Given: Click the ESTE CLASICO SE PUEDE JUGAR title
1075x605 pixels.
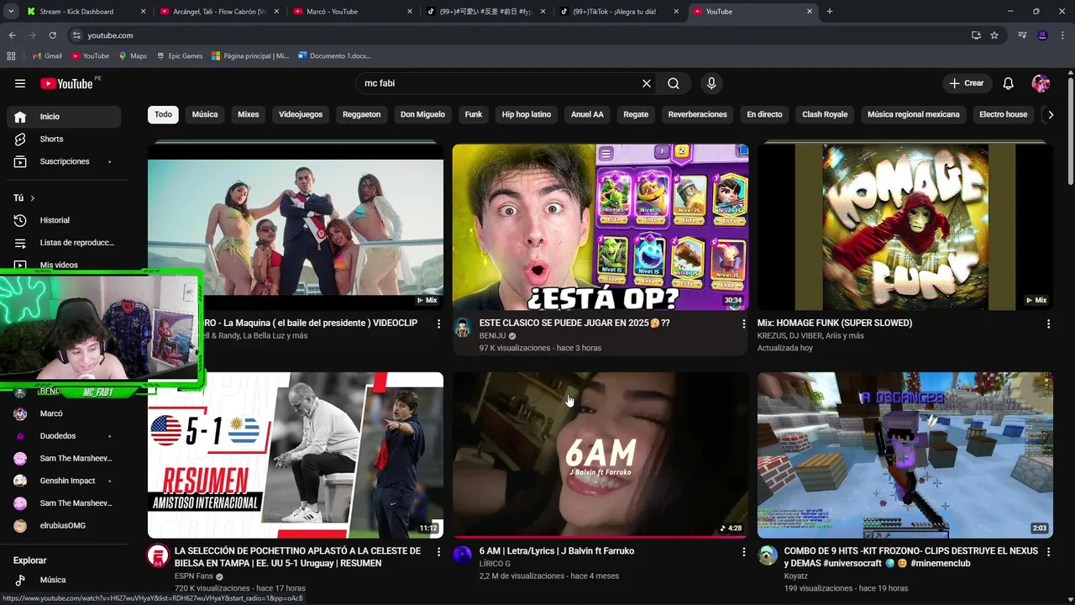Looking at the screenshot, I should (x=574, y=323).
